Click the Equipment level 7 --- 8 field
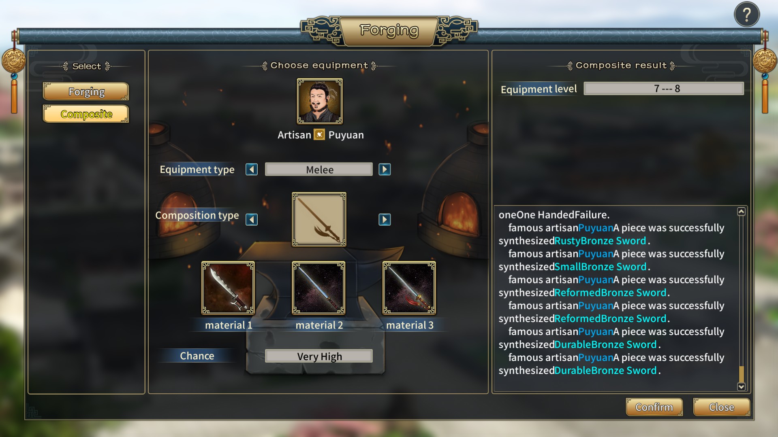778x437 pixels. (664, 89)
